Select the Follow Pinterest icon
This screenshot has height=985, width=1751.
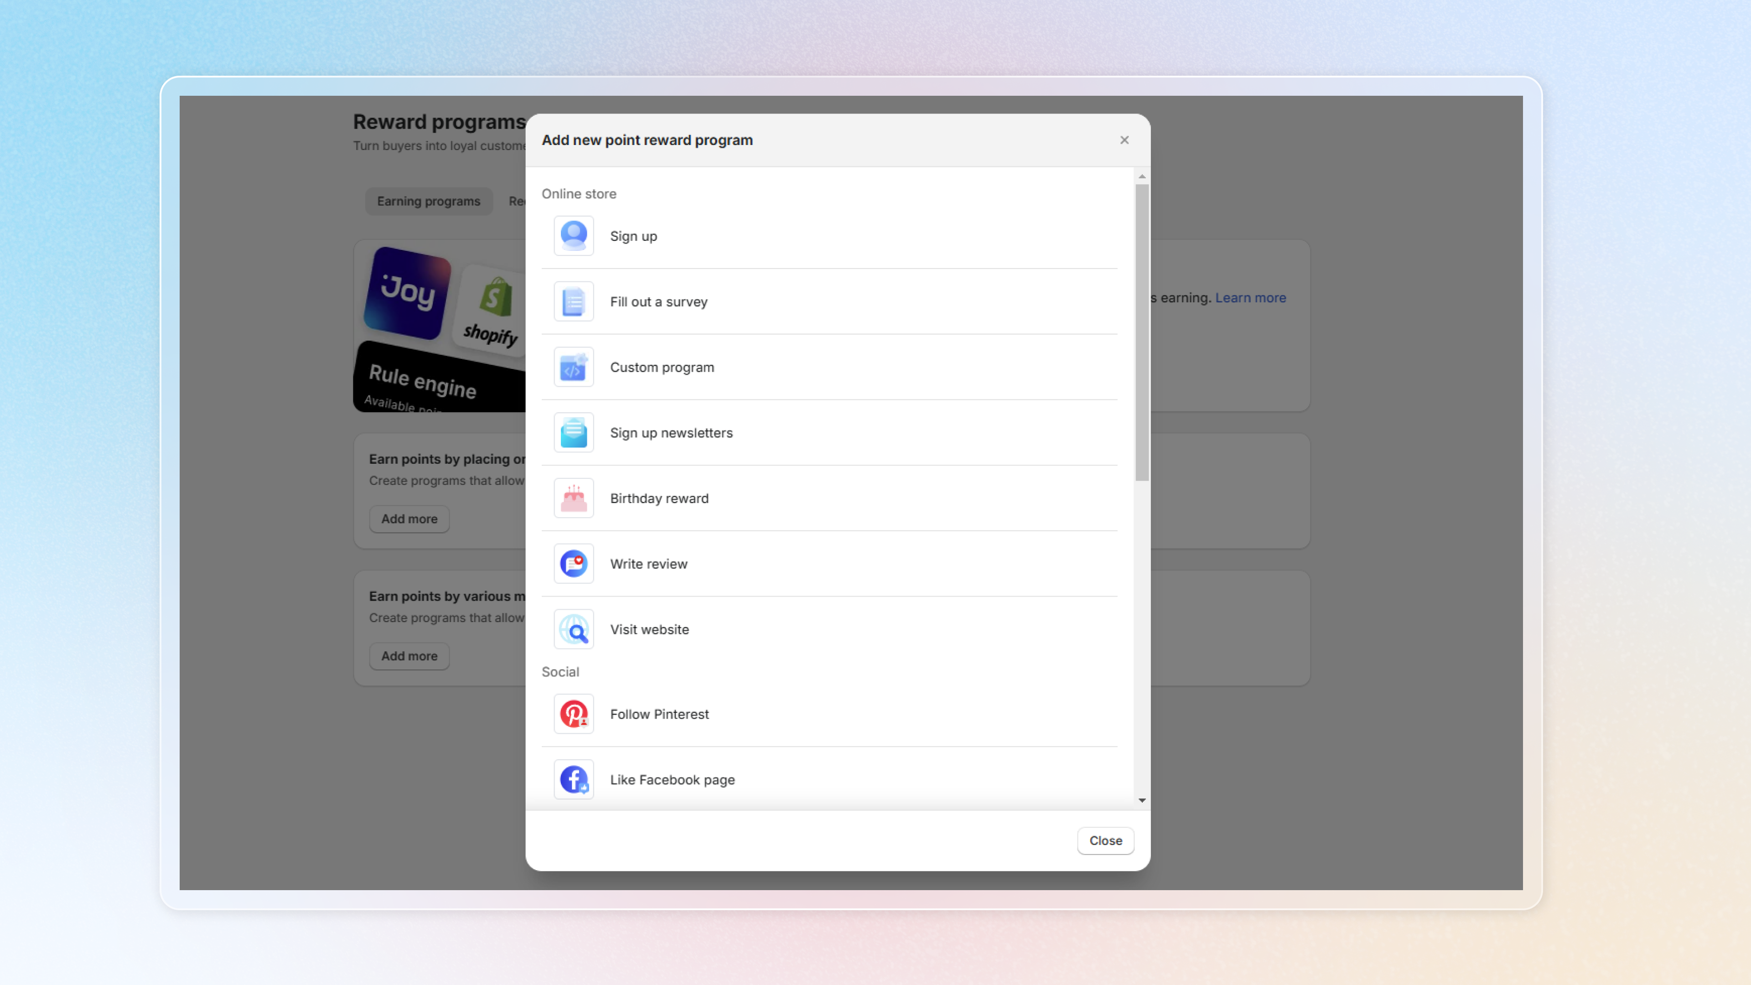click(573, 714)
